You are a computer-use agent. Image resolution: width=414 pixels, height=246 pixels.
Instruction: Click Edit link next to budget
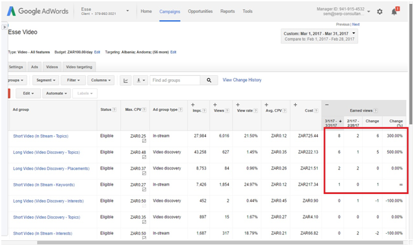[97, 52]
